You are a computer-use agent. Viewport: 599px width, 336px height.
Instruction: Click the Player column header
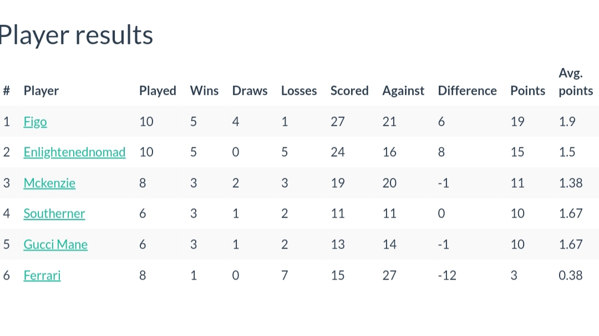[x=41, y=91]
